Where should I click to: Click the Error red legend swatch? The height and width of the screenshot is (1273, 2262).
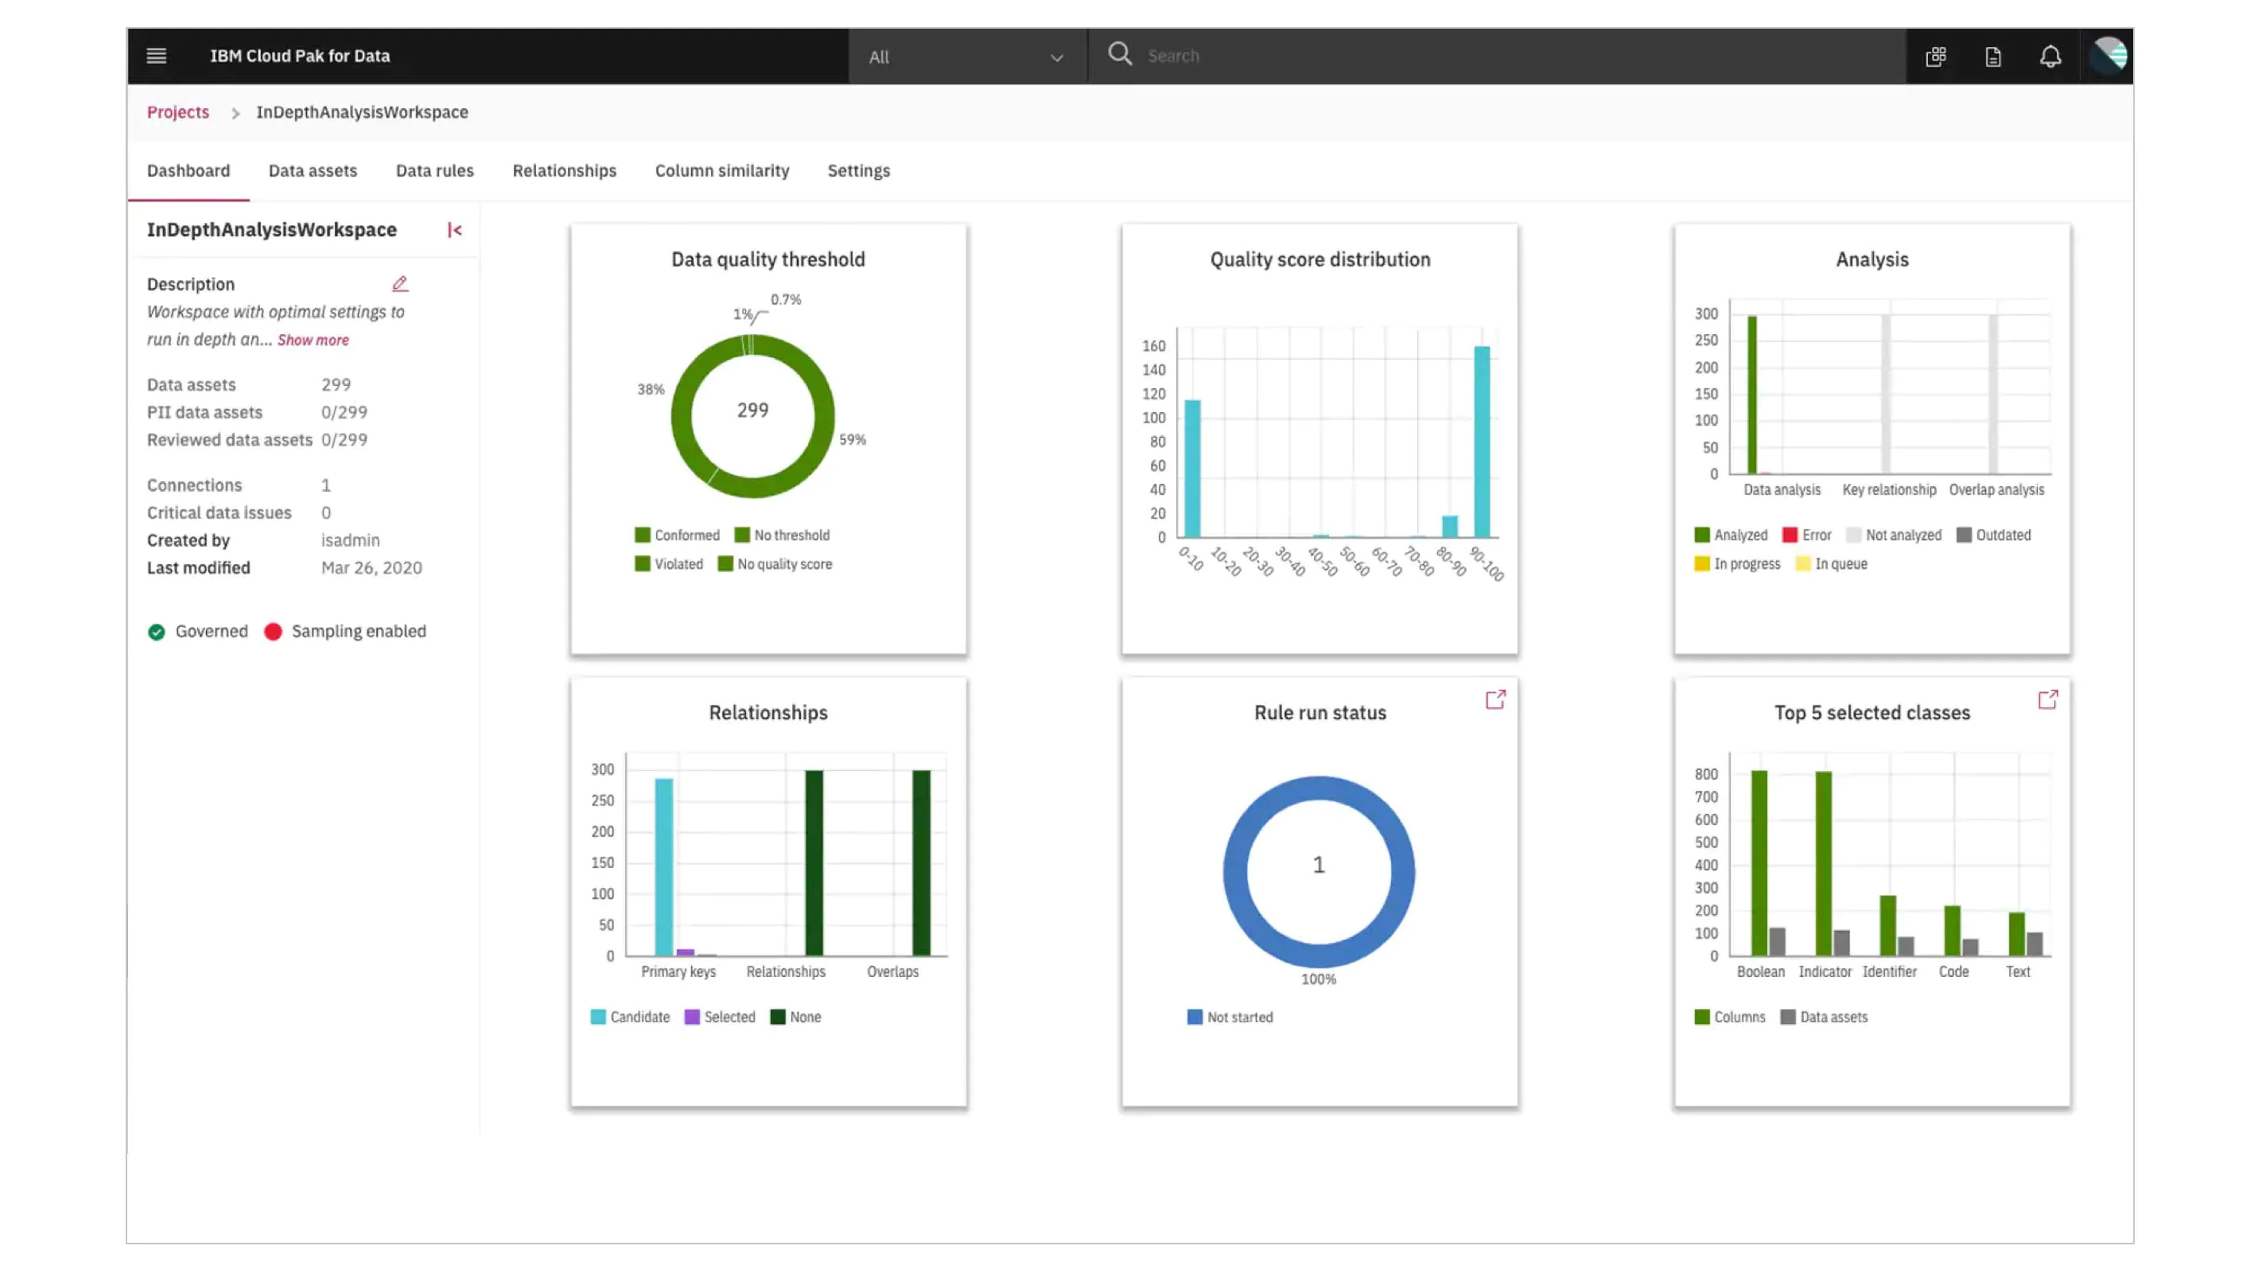(x=1789, y=535)
